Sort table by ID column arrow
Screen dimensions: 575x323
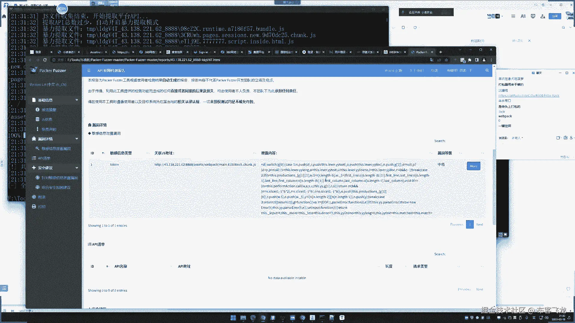pyautogui.click(x=103, y=153)
